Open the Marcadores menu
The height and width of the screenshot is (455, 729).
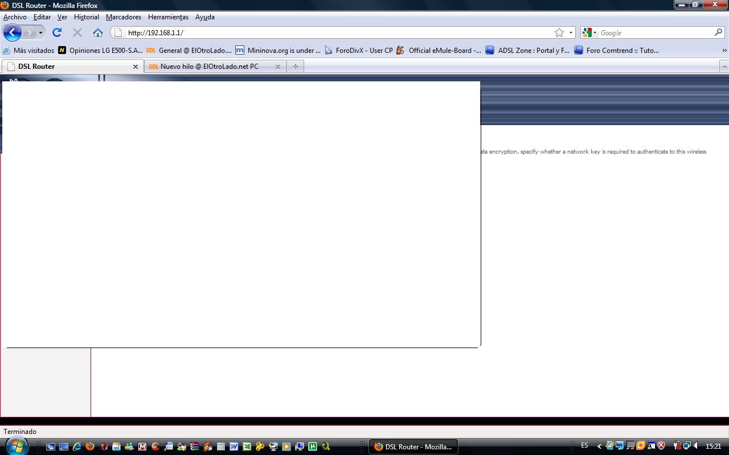(x=124, y=17)
